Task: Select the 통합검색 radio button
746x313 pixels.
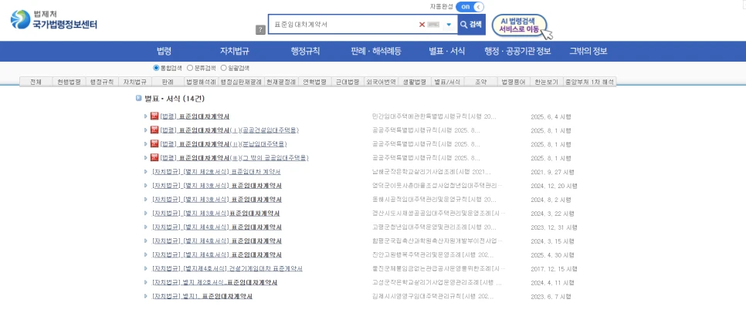Action: tap(156, 68)
